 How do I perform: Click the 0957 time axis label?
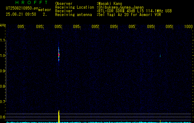click(x=132, y=26)
